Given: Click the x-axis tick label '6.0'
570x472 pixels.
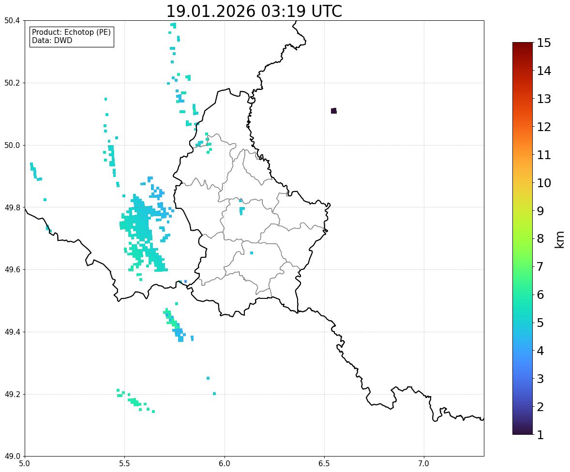Looking at the screenshot, I should [225, 464].
